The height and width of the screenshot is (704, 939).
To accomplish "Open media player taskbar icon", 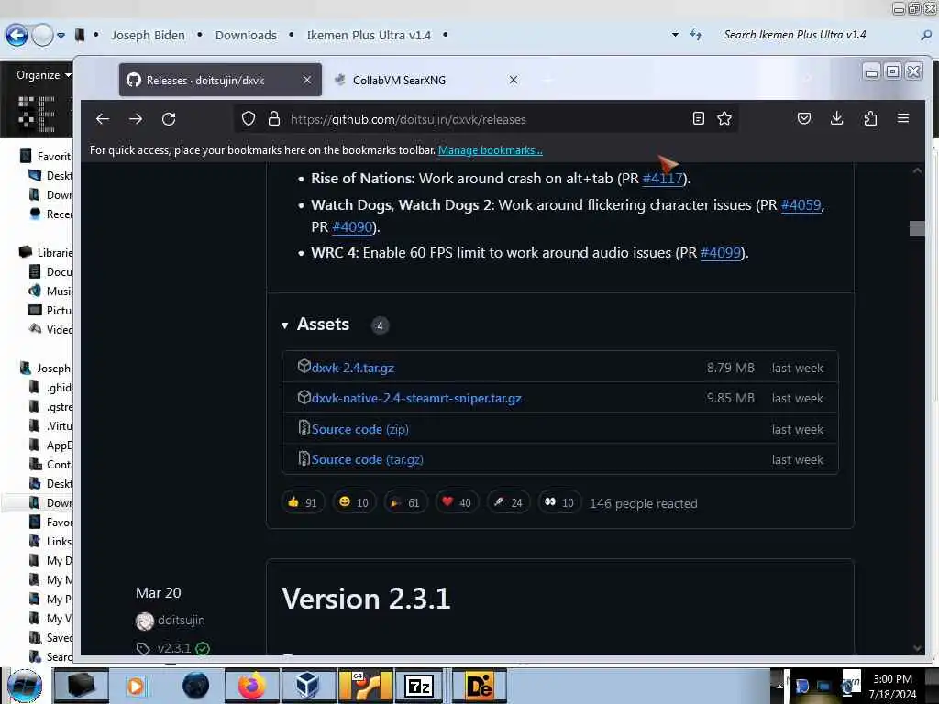I will coord(136,686).
